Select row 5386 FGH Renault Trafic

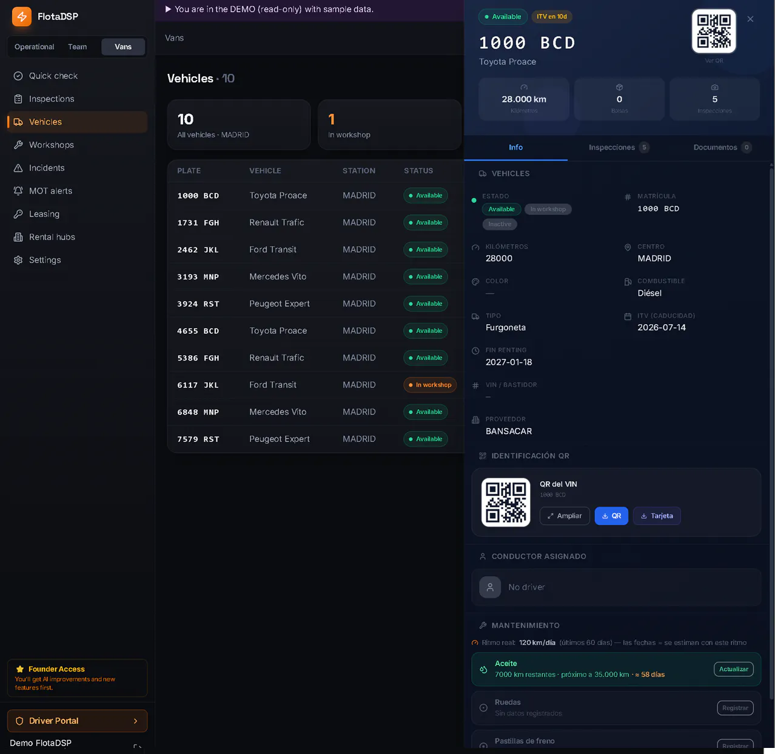[315, 358]
